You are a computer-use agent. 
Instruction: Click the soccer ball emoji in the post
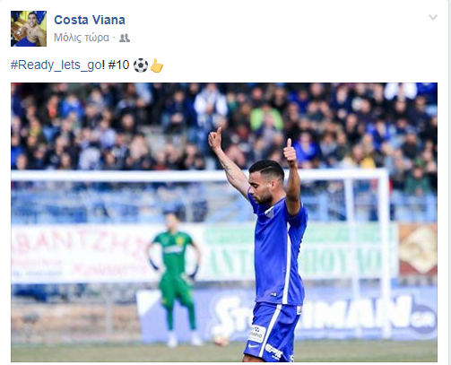[x=141, y=65]
